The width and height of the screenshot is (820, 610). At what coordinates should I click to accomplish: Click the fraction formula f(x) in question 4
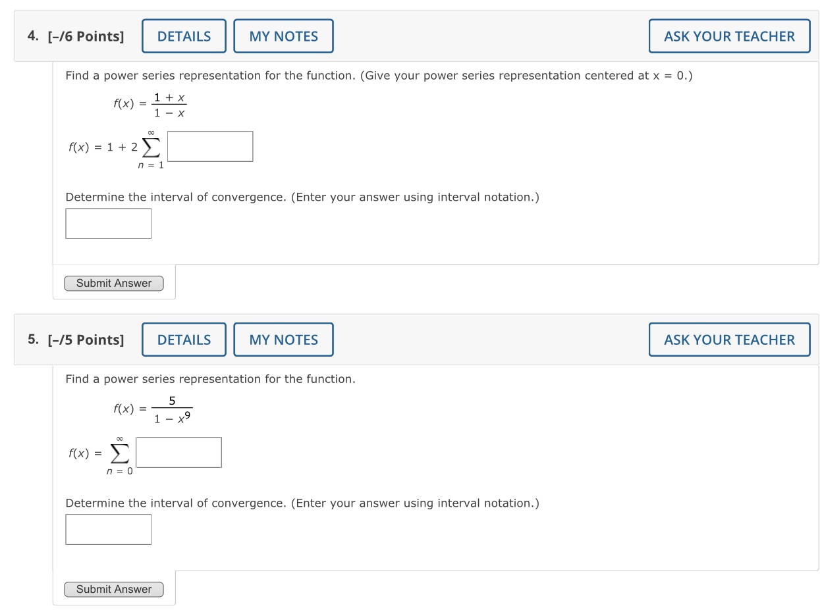point(148,104)
